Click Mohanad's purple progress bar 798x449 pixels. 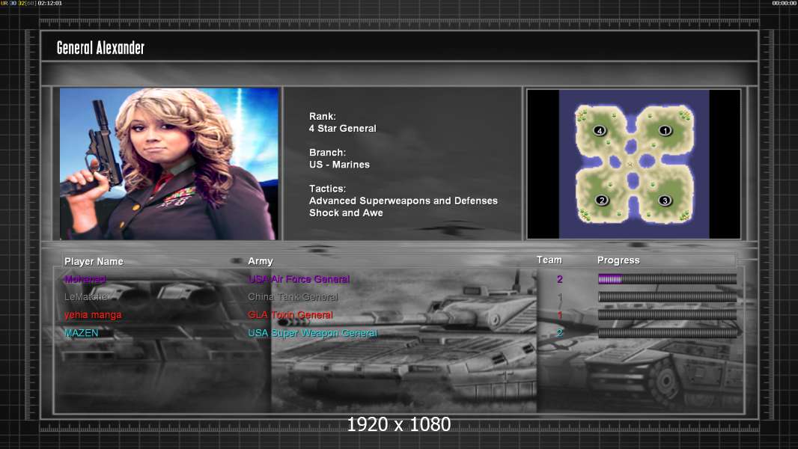point(667,279)
